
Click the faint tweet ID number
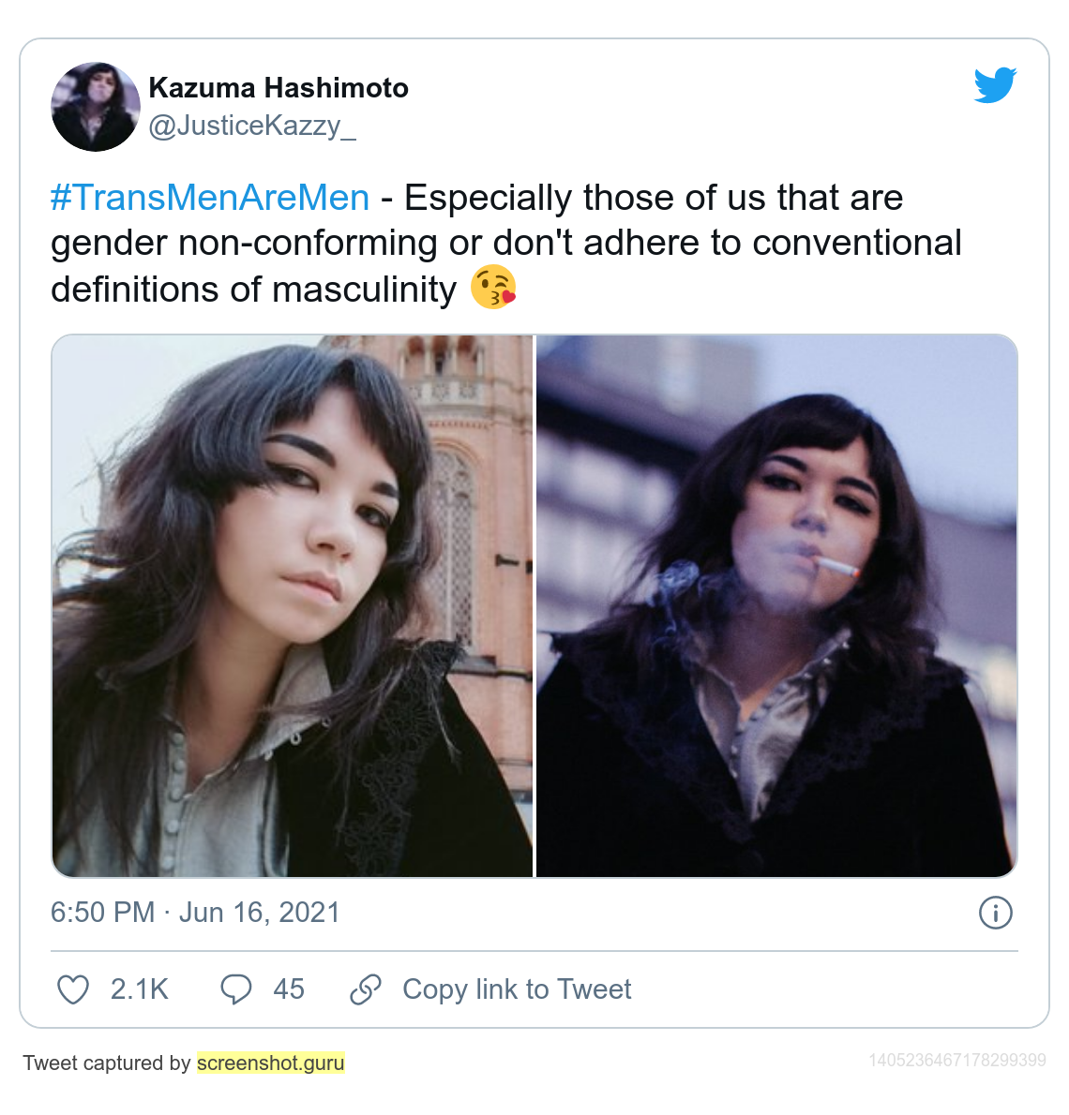click(x=957, y=1061)
